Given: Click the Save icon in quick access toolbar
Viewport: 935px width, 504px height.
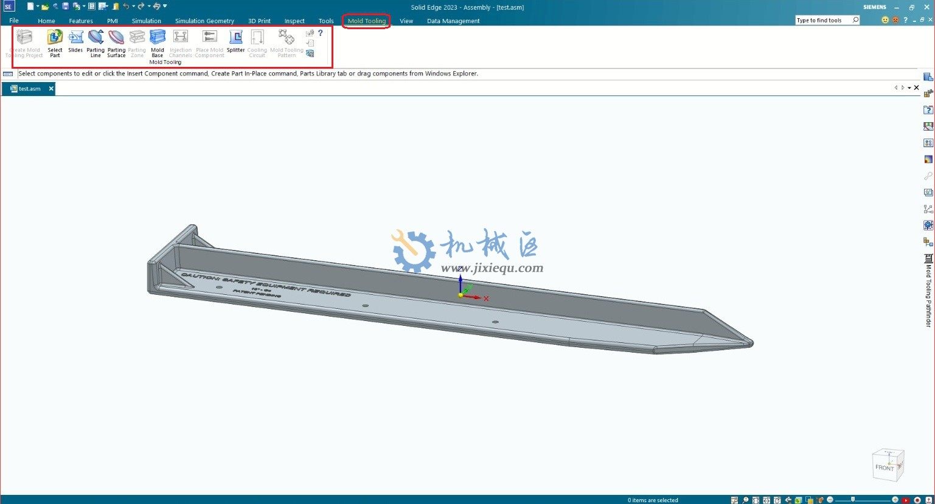Looking at the screenshot, I should point(65,7).
